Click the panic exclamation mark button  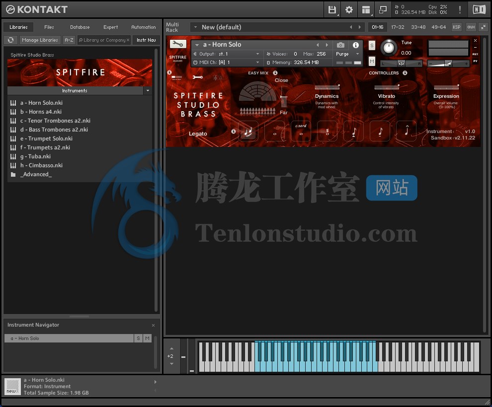click(x=460, y=10)
